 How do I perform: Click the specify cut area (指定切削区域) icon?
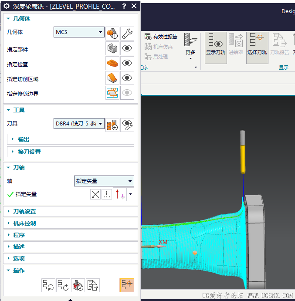(112, 78)
